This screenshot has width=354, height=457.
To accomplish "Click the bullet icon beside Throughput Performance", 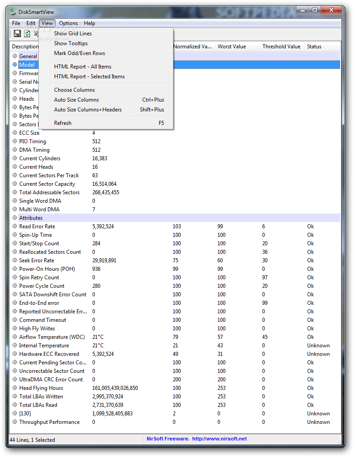I will 15,422.
